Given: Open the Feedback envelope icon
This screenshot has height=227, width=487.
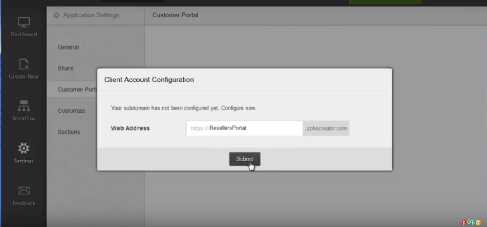Looking at the screenshot, I should coord(24,191).
